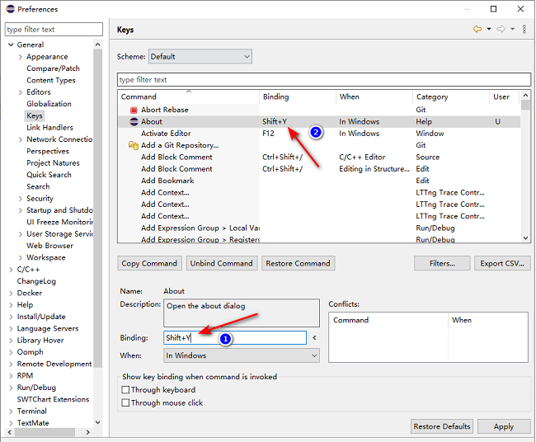Open the back history dropdown arrow
536x442 pixels.
pos(488,30)
